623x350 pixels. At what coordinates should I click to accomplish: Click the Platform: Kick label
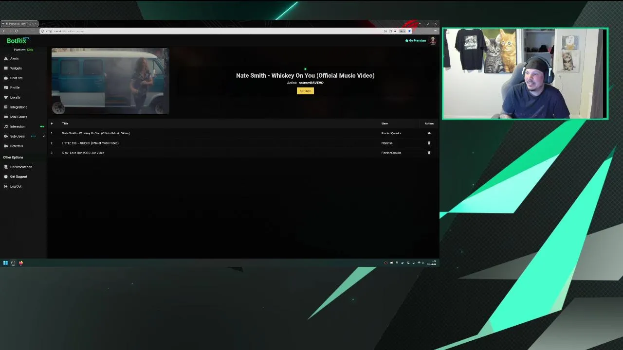23,50
